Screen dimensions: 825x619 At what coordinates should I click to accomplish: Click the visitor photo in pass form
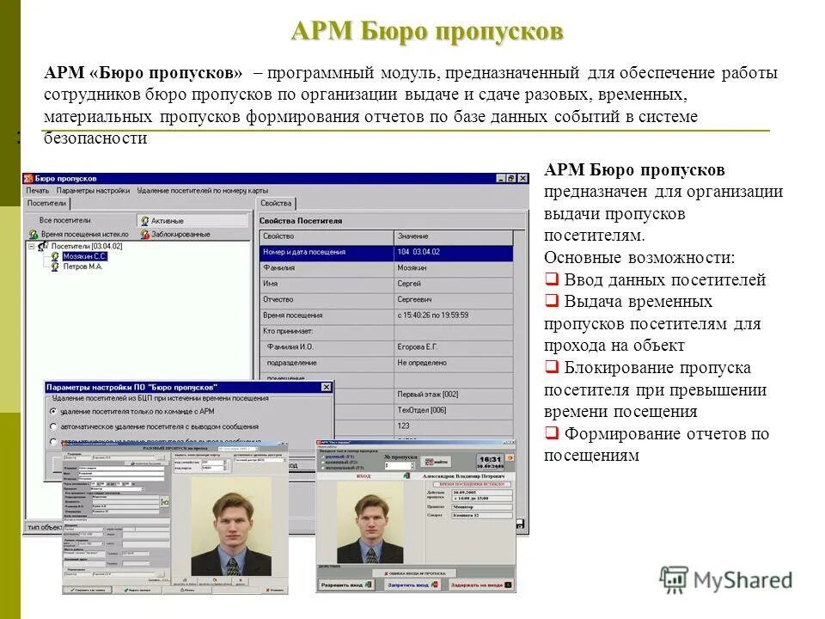(x=231, y=527)
